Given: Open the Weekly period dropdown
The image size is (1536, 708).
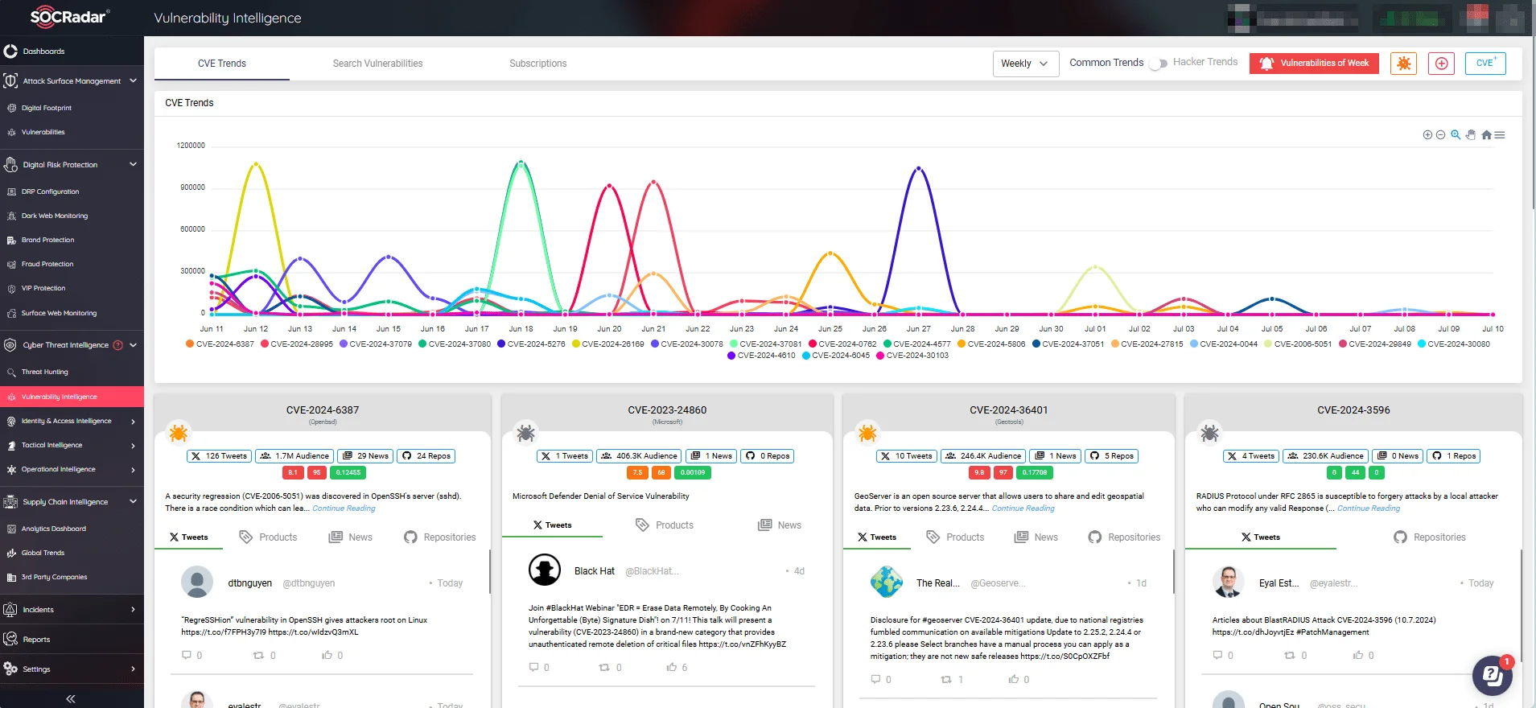Looking at the screenshot, I should point(1026,64).
